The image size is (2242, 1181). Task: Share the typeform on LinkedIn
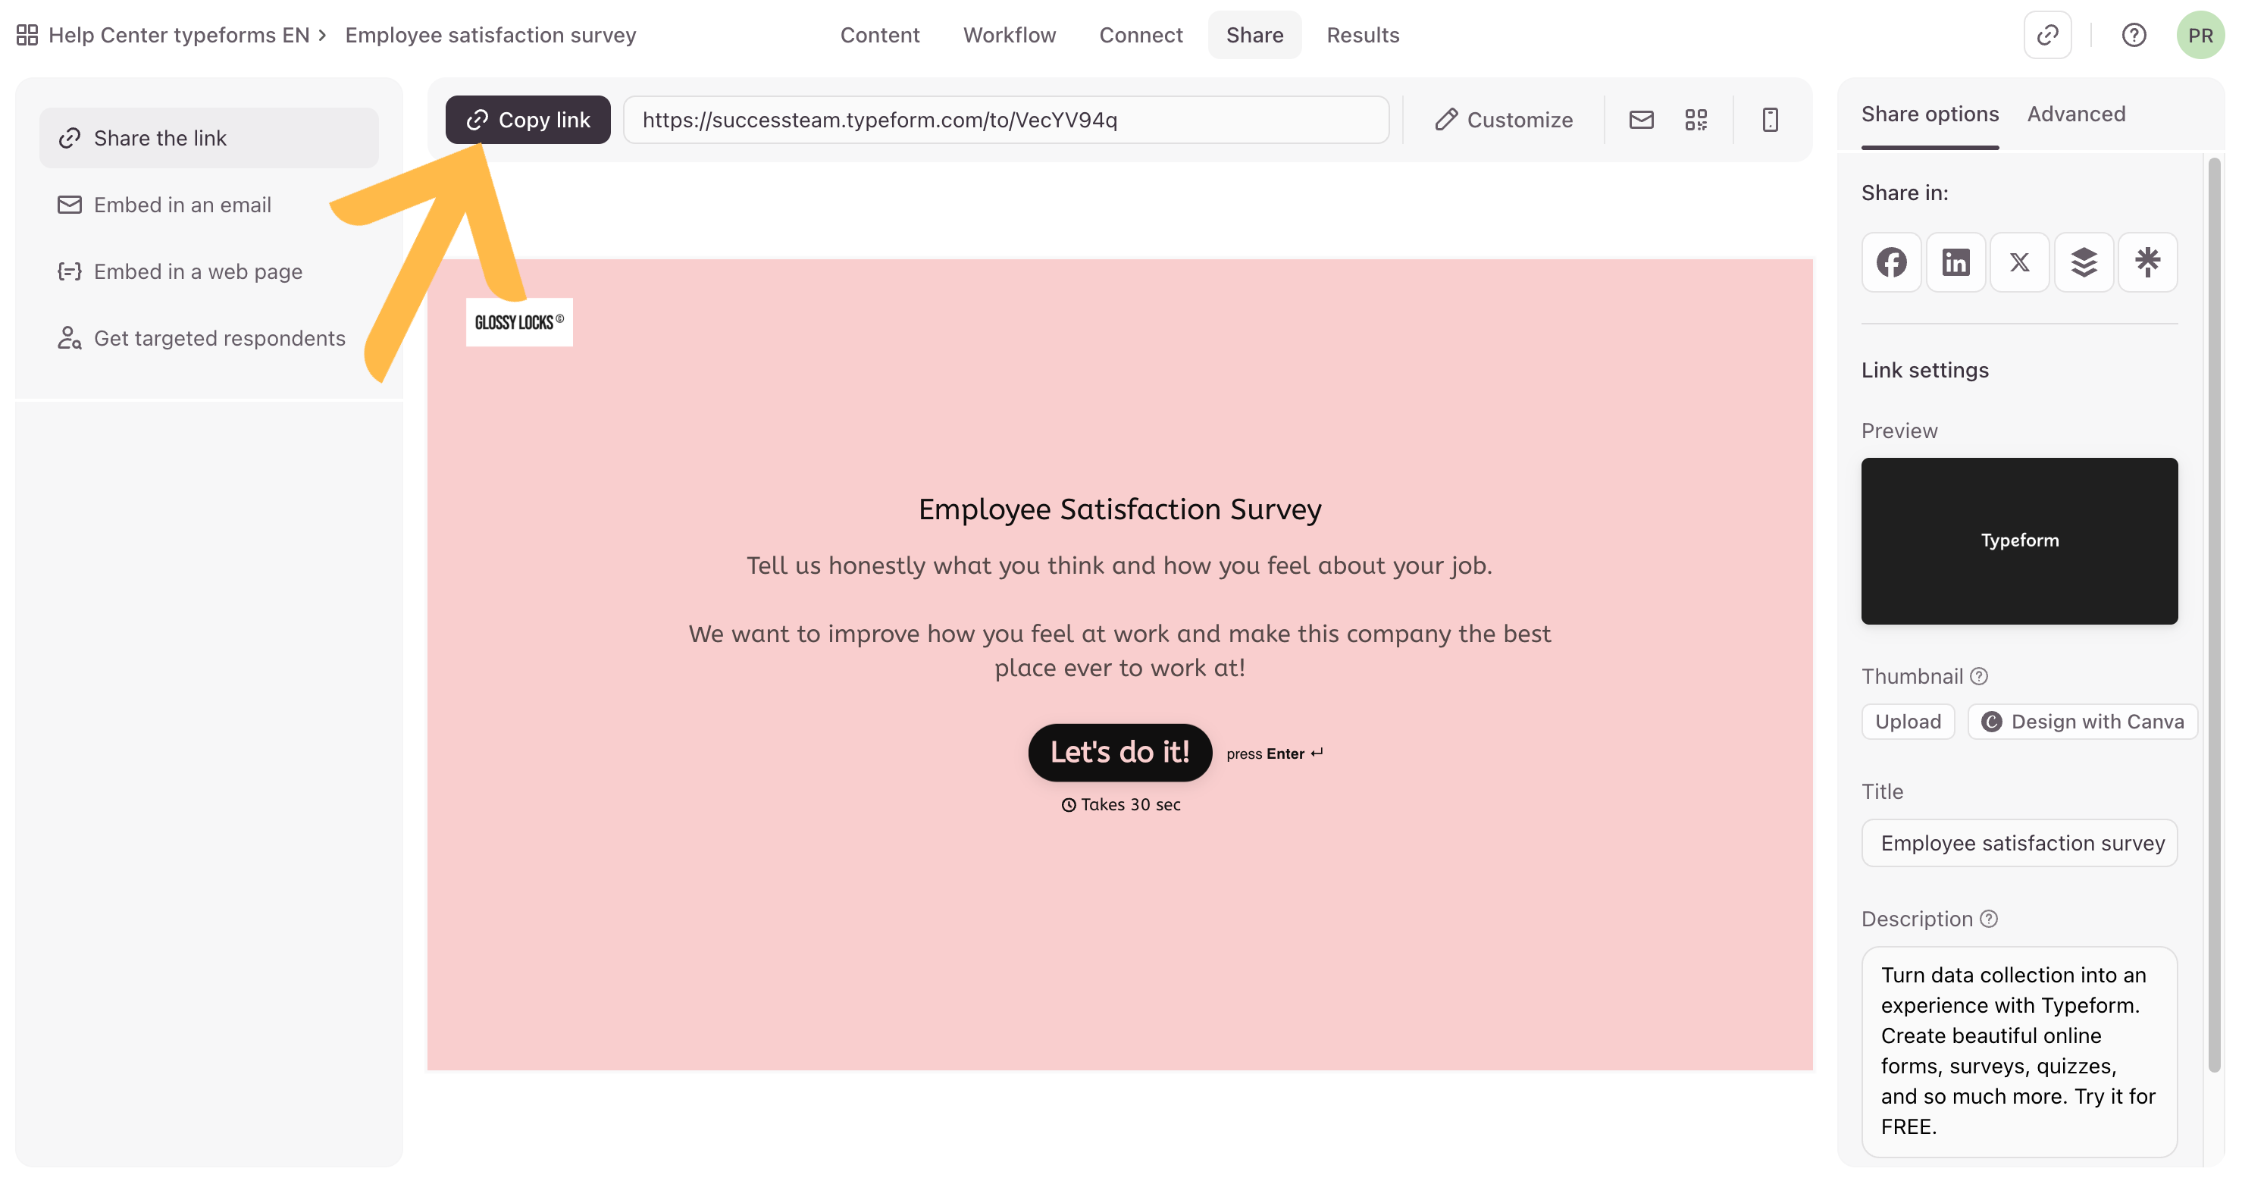[x=1955, y=262]
